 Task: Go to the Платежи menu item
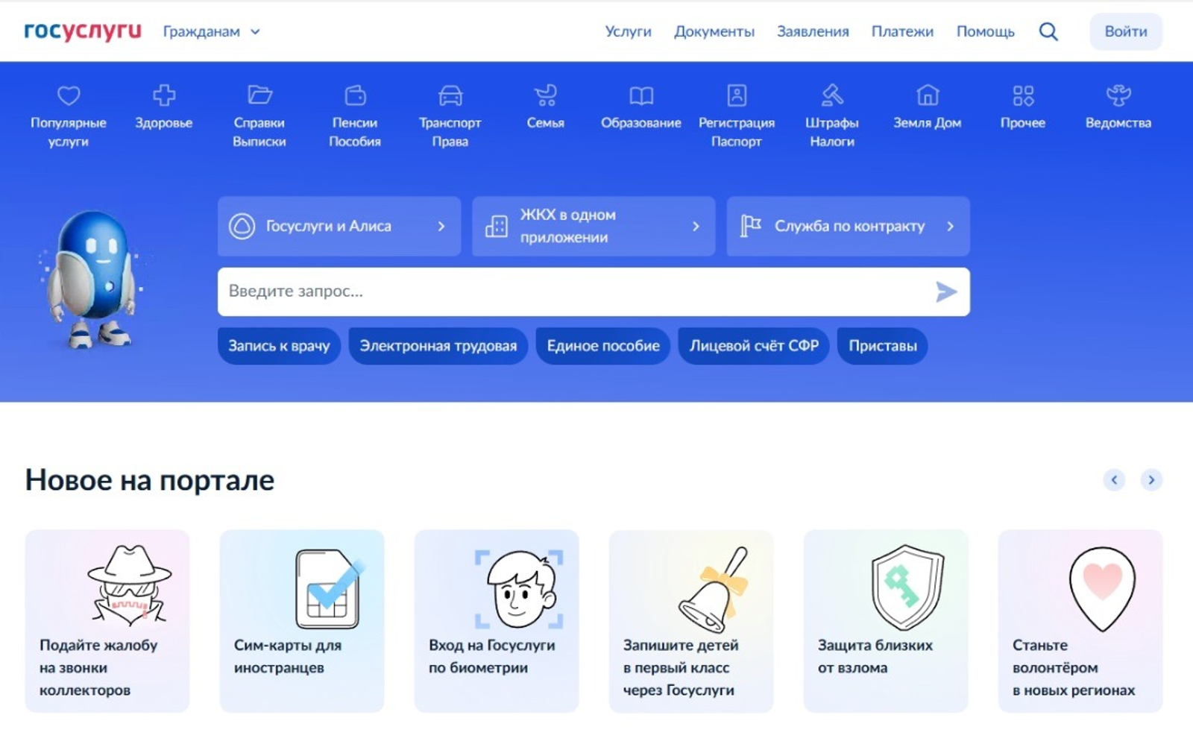(902, 31)
